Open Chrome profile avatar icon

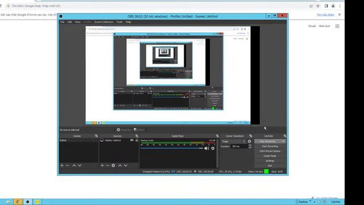coord(333,6)
